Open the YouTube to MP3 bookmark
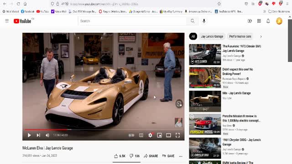Image resolution: width=292 pixels, height=164 pixels. tap(229, 11)
